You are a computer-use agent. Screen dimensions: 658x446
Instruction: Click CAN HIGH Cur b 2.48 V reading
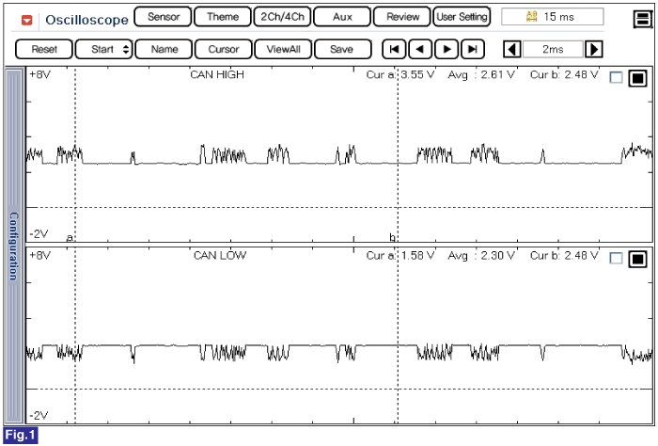coord(564,74)
